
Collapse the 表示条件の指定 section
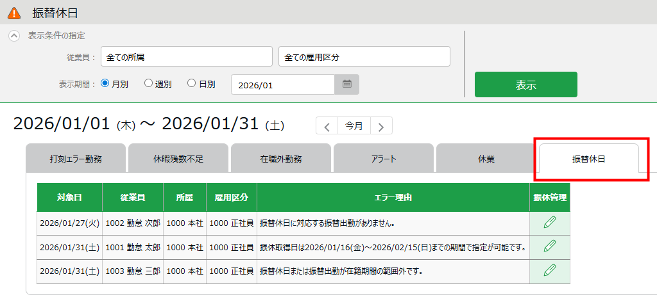pos(13,36)
